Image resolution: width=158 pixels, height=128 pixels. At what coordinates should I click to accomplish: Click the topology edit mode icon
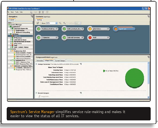[38, 23]
